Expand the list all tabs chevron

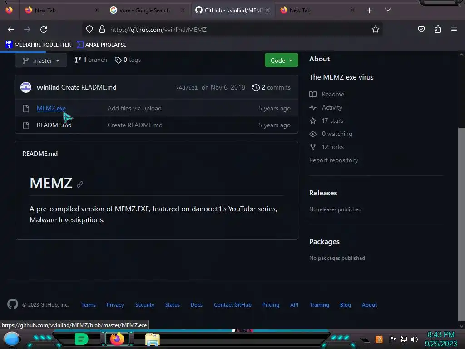click(388, 10)
